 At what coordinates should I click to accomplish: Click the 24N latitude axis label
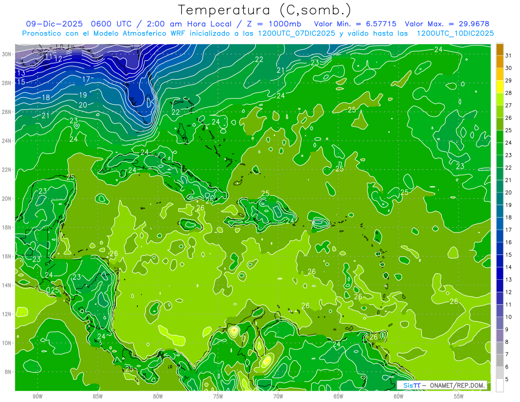tap(7, 141)
